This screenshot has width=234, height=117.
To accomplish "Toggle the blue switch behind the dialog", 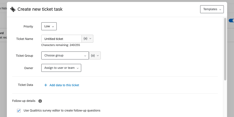I will (231, 21).
